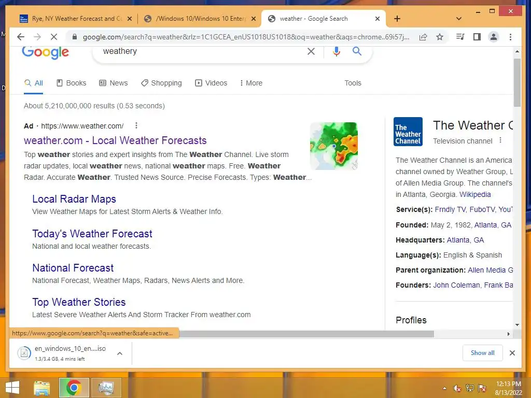Click Atlanta, GA next to Founded

click(493, 225)
